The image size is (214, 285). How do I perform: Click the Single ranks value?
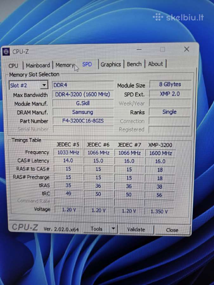tap(169, 112)
